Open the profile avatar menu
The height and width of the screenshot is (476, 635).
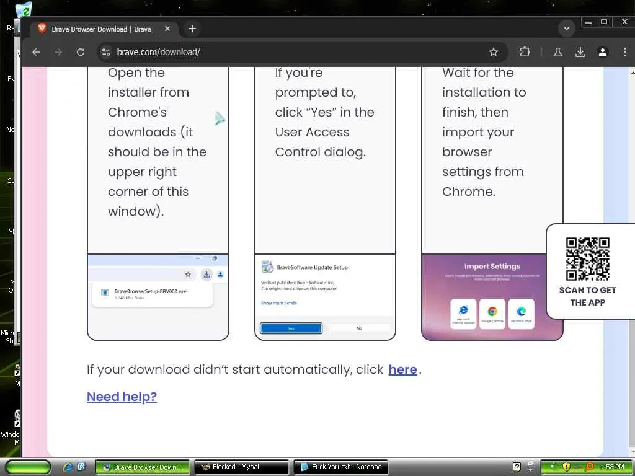pyautogui.click(x=603, y=52)
